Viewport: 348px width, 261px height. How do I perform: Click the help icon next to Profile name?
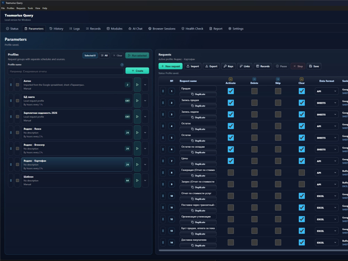pyautogui.click(x=122, y=65)
